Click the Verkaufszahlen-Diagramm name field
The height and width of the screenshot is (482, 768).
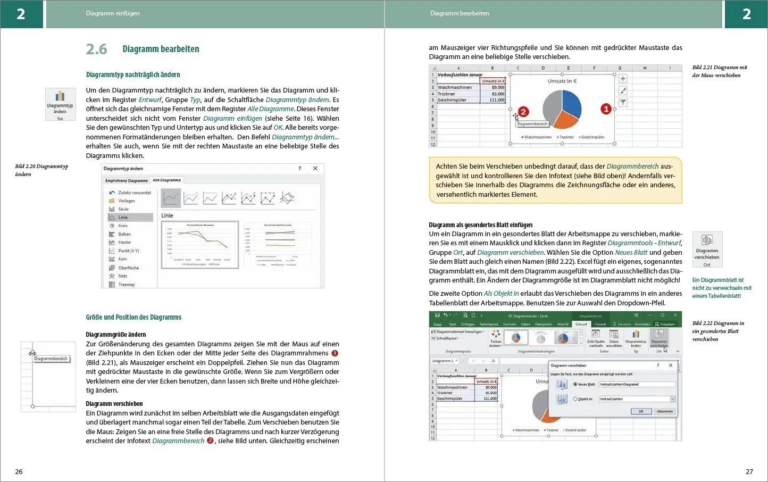click(x=637, y=384)
